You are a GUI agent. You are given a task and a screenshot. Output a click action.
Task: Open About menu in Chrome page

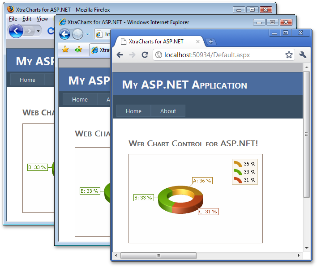(168, 111)
